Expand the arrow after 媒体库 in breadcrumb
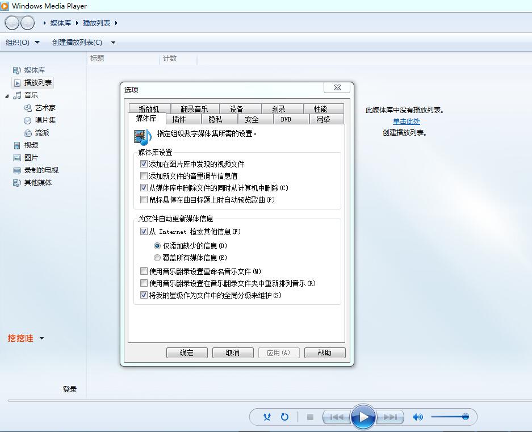Image resolution: width=532 pixels, height=432 pixels. pyautogui.click(x=77, y=23)
